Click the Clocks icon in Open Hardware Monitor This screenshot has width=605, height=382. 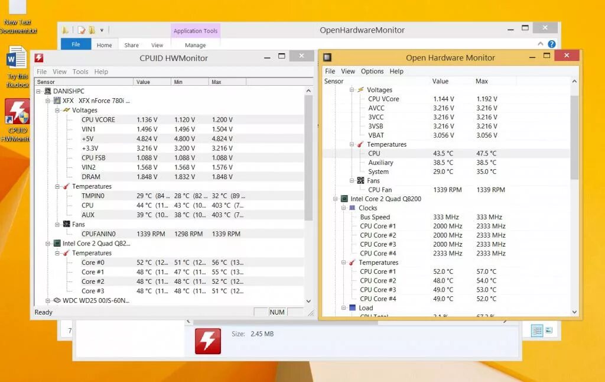coord(352,208)
